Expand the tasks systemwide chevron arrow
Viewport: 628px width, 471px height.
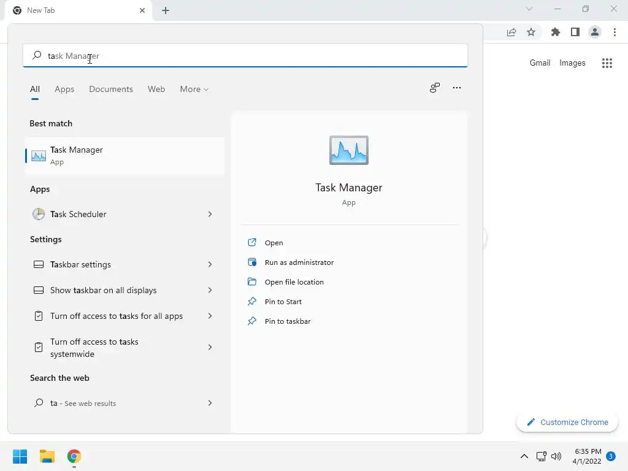click(210, 347)
